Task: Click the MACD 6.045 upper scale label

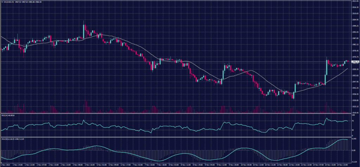Action: point(354,139)
